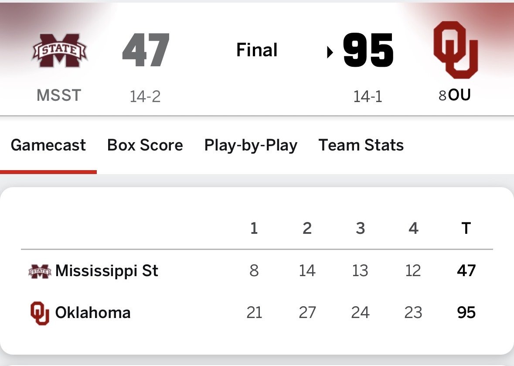514x366 pixels.
Task: Click the MSST team abbreviation
Action: coord(59,95)
